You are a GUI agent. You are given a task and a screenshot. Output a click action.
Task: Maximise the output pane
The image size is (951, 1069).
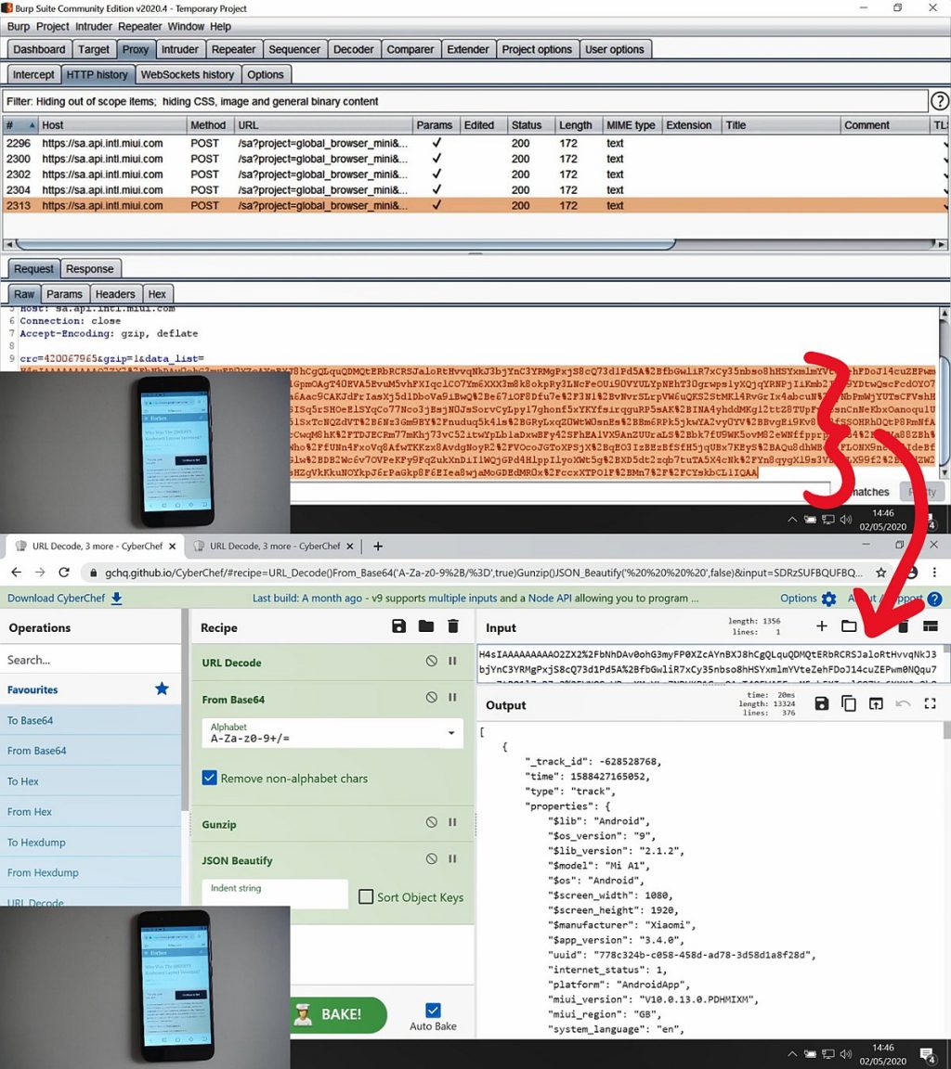tap(930, 703)
